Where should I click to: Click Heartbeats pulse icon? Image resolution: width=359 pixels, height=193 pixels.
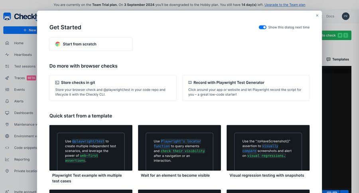pyautogui.click(x=7, y=55)
